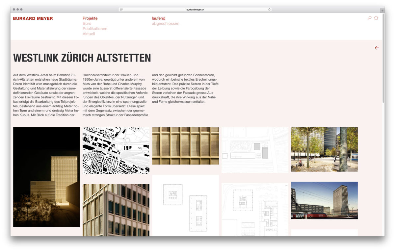Open the black figure-ground site plan
This screenshot has height=251, width=395.
[x=116, y=150]
